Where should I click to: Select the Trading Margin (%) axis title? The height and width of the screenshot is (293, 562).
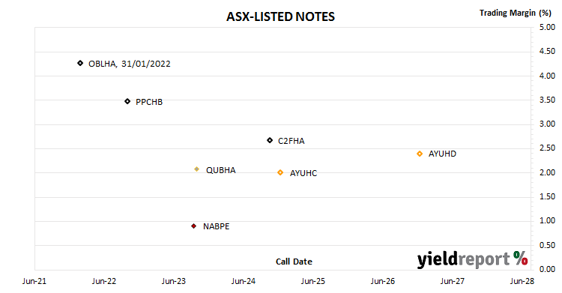click(516, 13)
